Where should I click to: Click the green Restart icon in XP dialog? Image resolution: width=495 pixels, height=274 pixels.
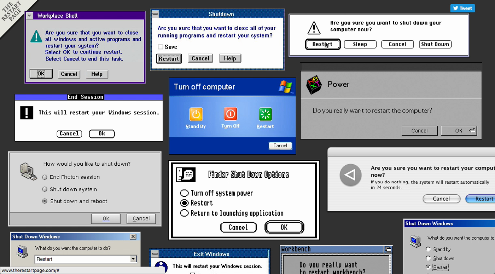265,114
